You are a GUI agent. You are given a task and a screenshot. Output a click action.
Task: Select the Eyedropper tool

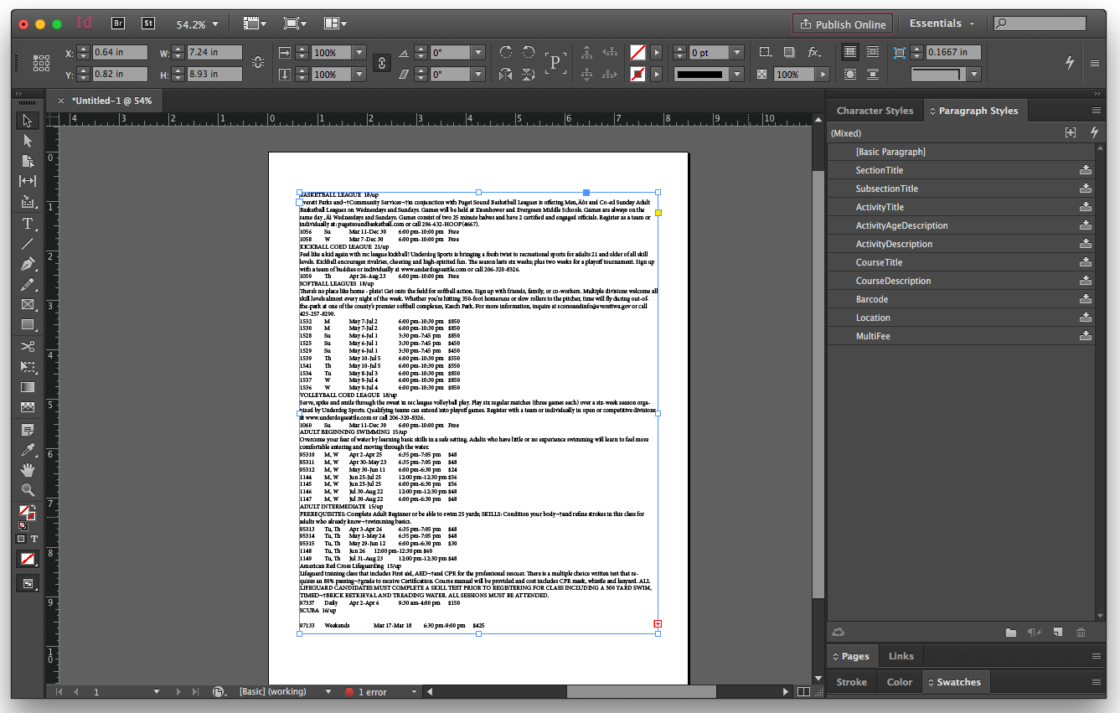click(28, 450)
